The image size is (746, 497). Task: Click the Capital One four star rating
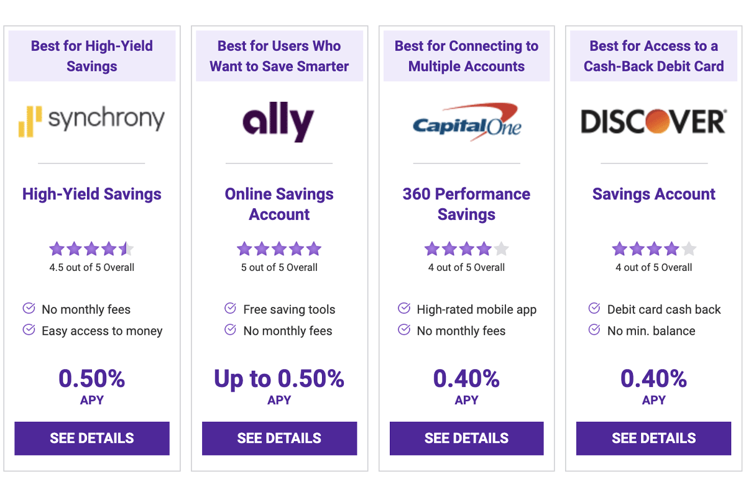point(467,249)
